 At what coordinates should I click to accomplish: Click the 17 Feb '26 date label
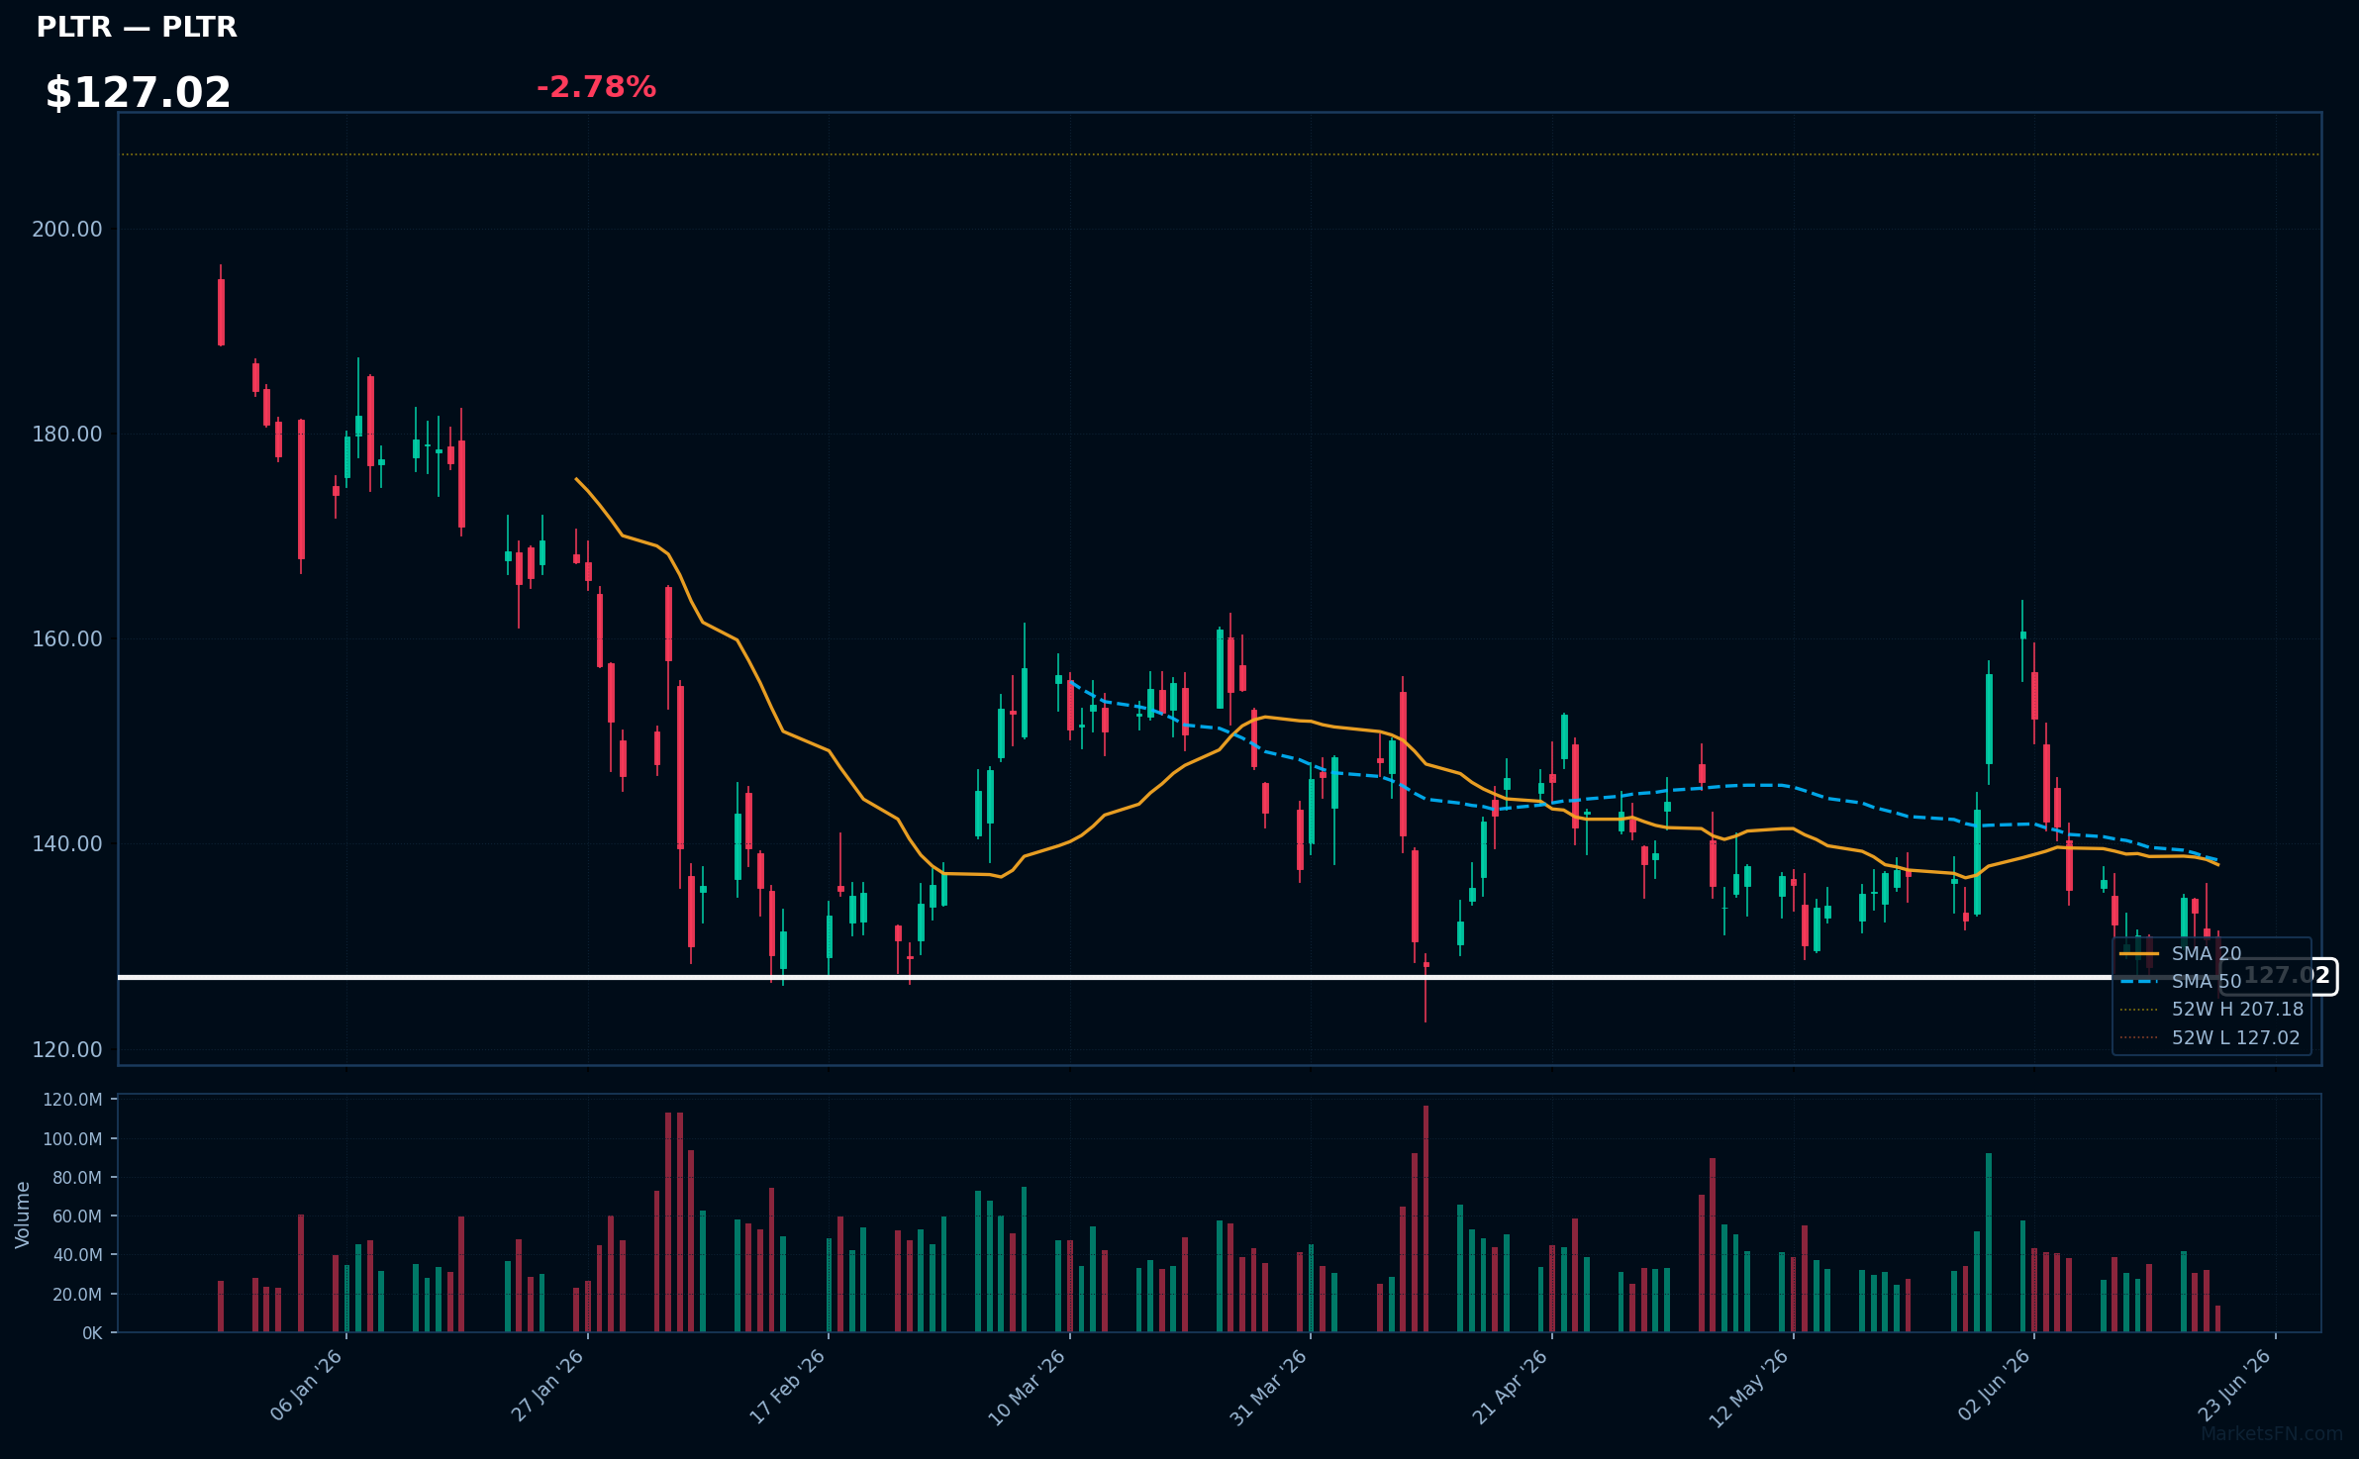pos(788,1386)
